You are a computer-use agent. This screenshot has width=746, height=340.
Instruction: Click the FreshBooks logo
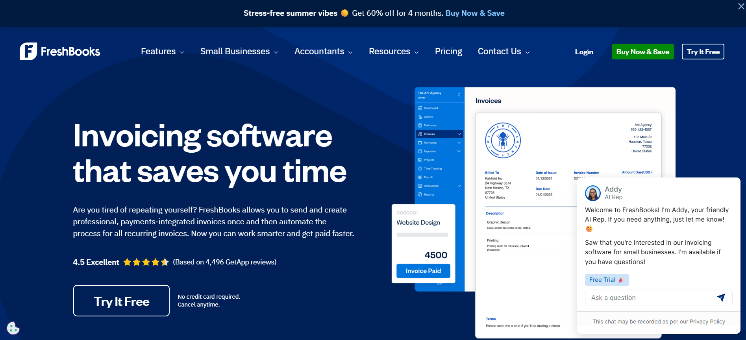60,52
